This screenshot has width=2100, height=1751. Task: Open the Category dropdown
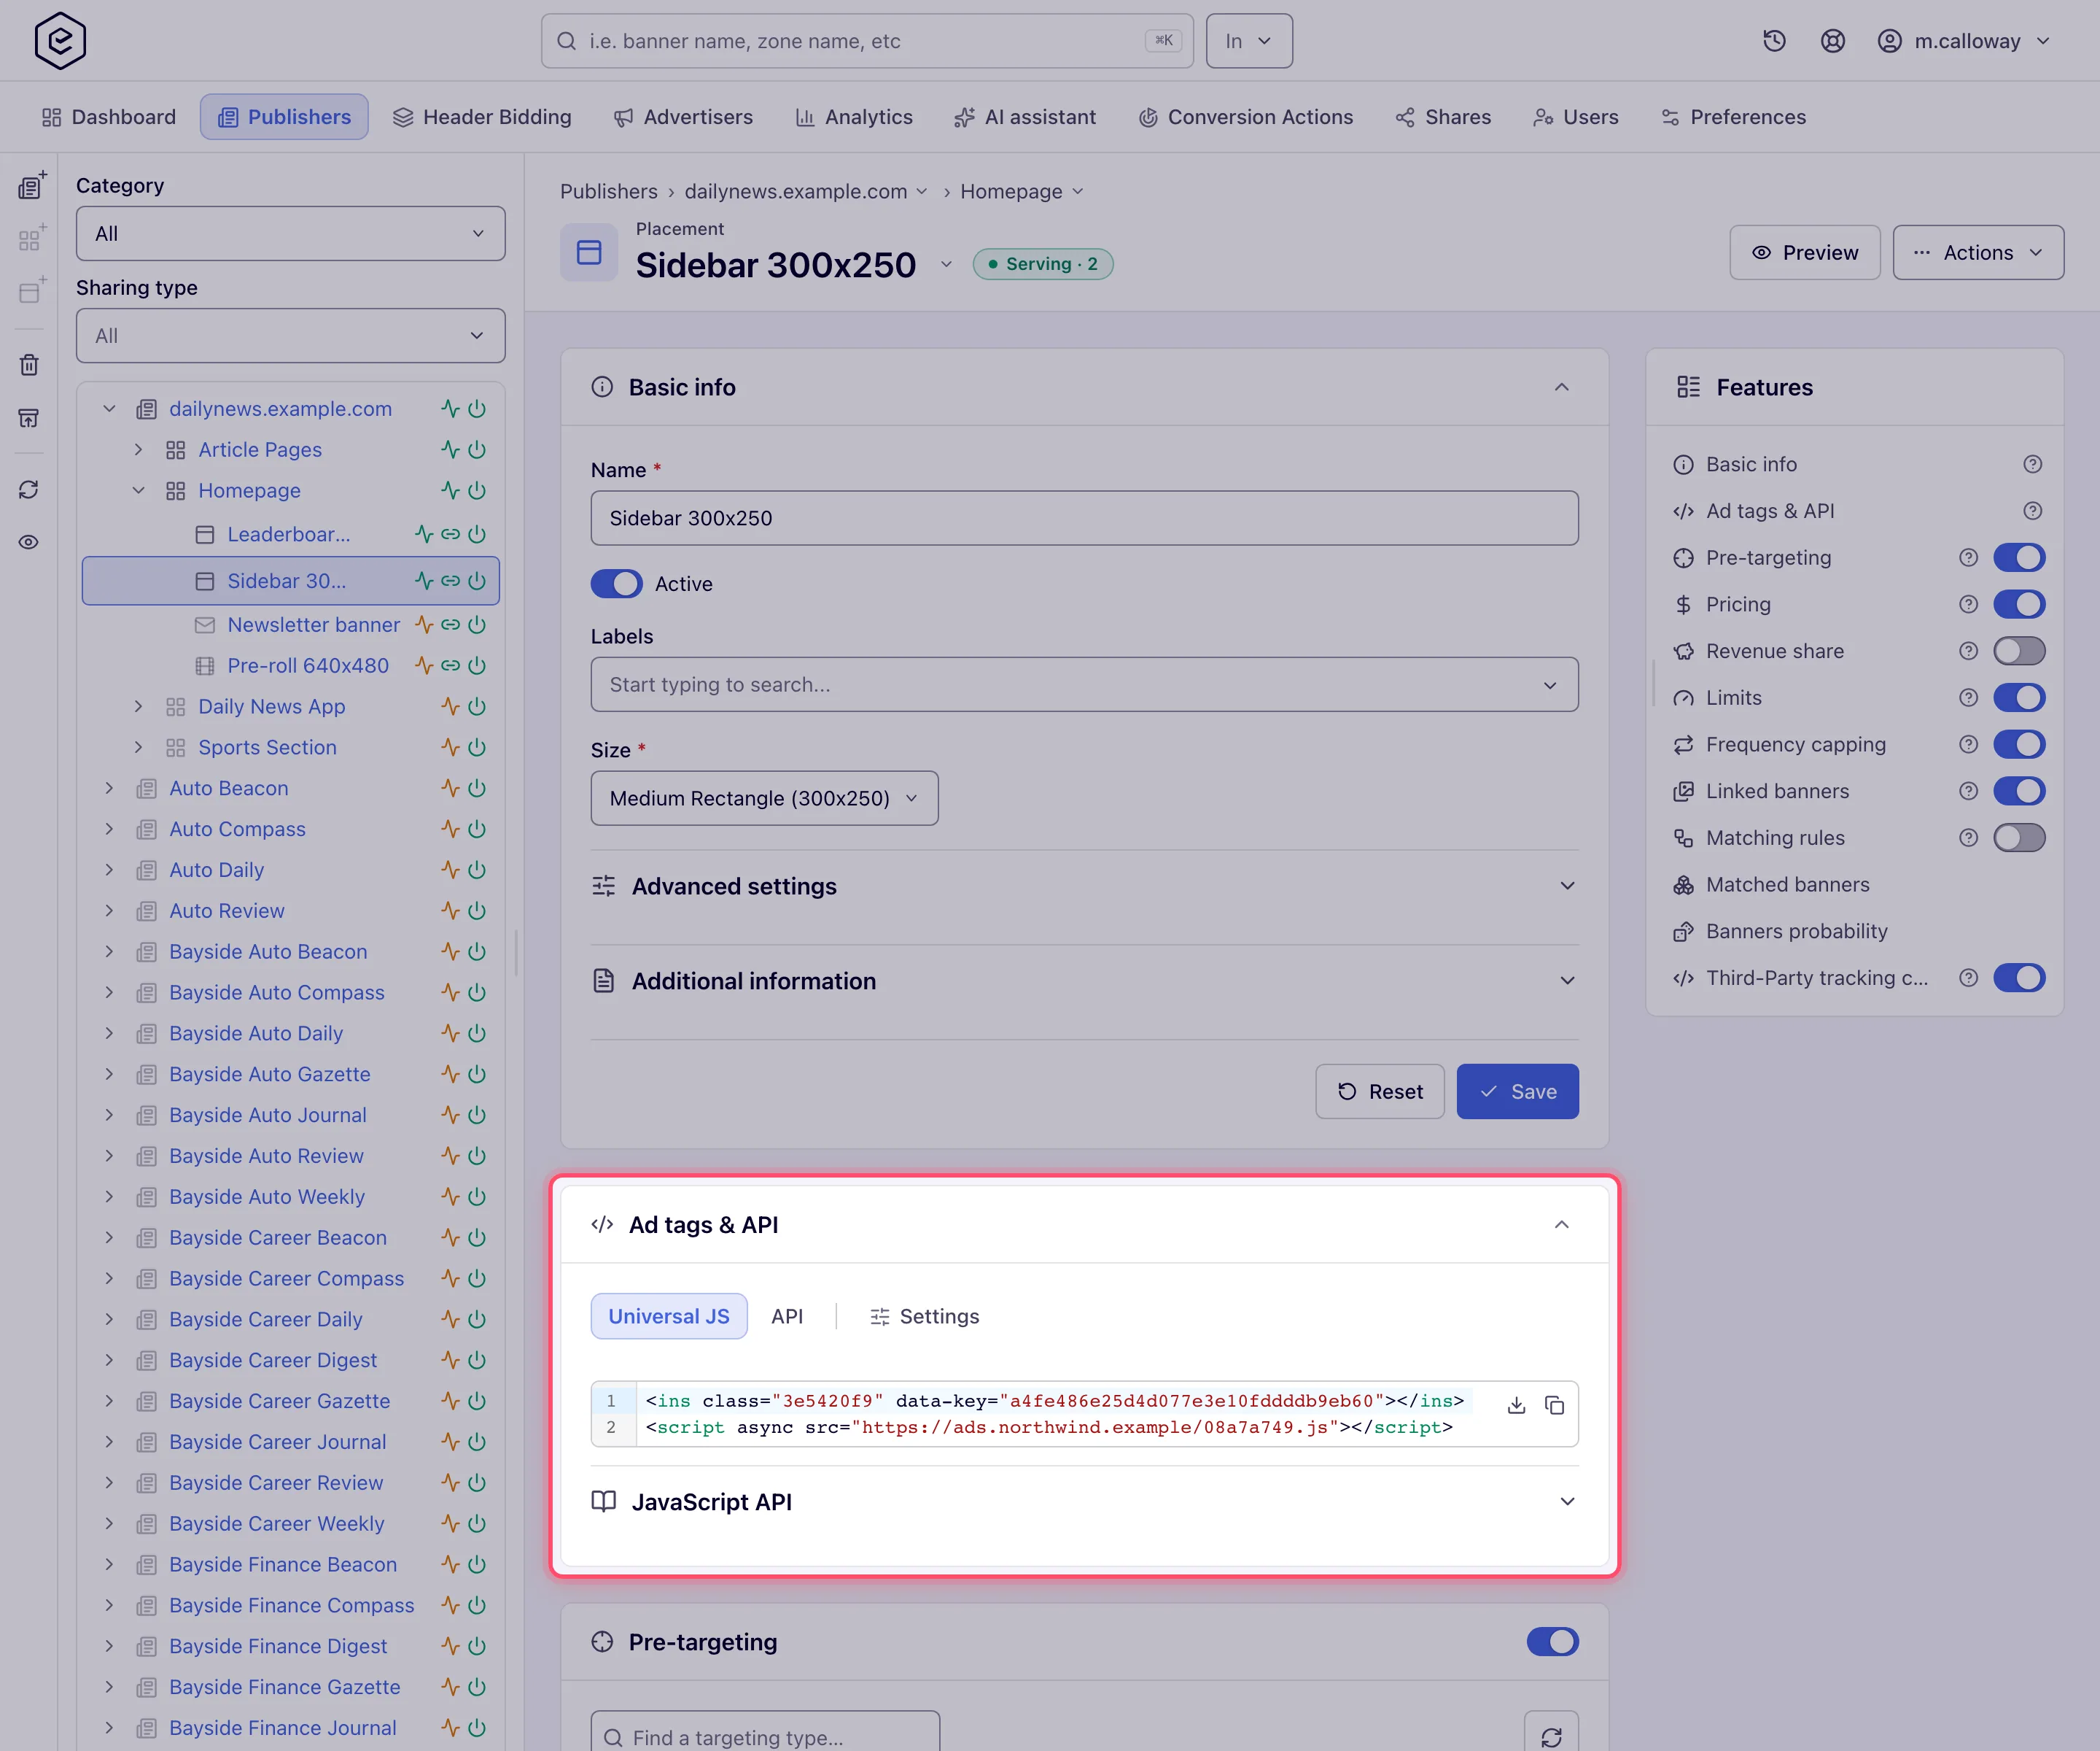pos(290,233)
